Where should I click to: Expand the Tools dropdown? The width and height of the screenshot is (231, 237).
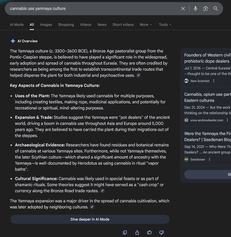coord(165,25)
